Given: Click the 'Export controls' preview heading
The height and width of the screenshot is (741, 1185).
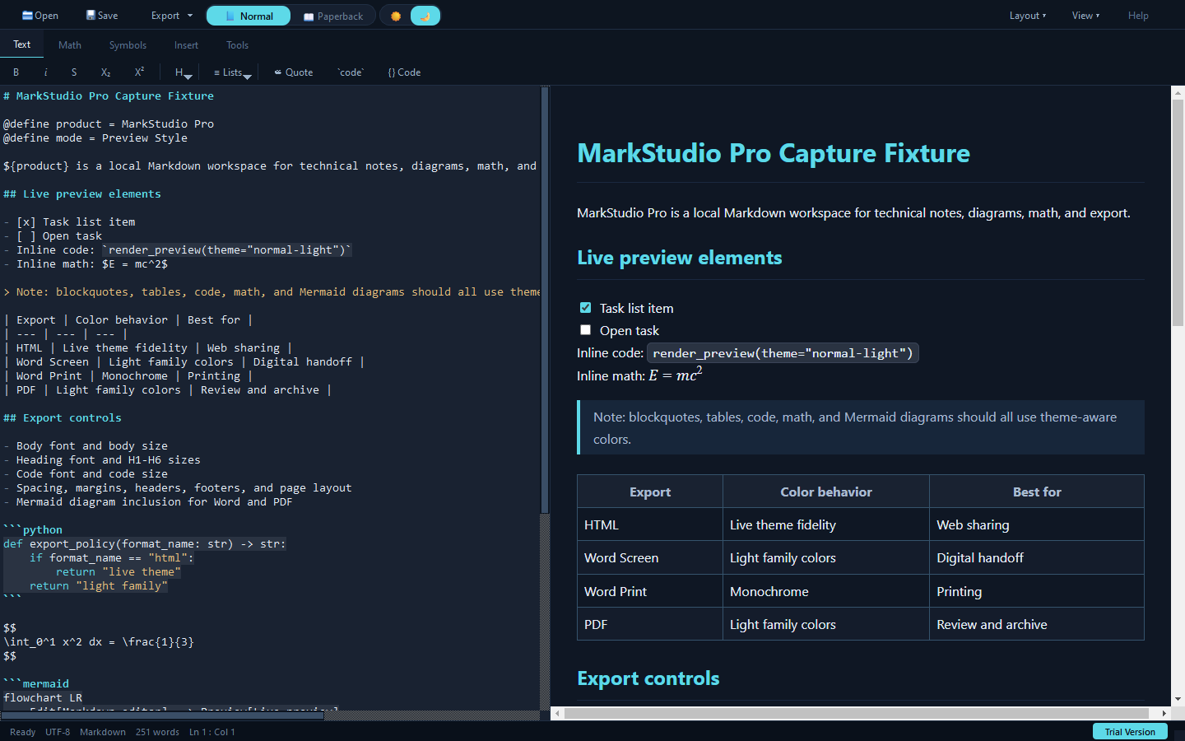Looking at the screenshot, I should (x=648, y=678).
